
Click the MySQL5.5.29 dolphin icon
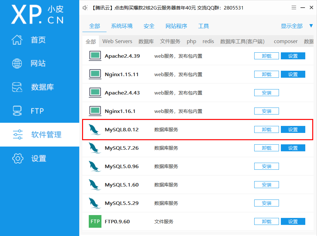pos(94,203)
